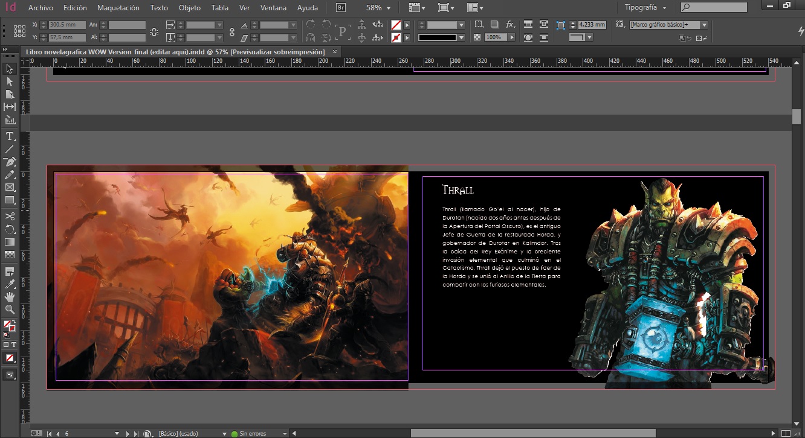Select the Line tool

(10, 149)
